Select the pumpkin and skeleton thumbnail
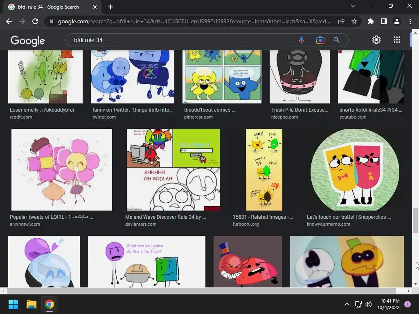This screenshot has width=419, height=314. [347, 261]
